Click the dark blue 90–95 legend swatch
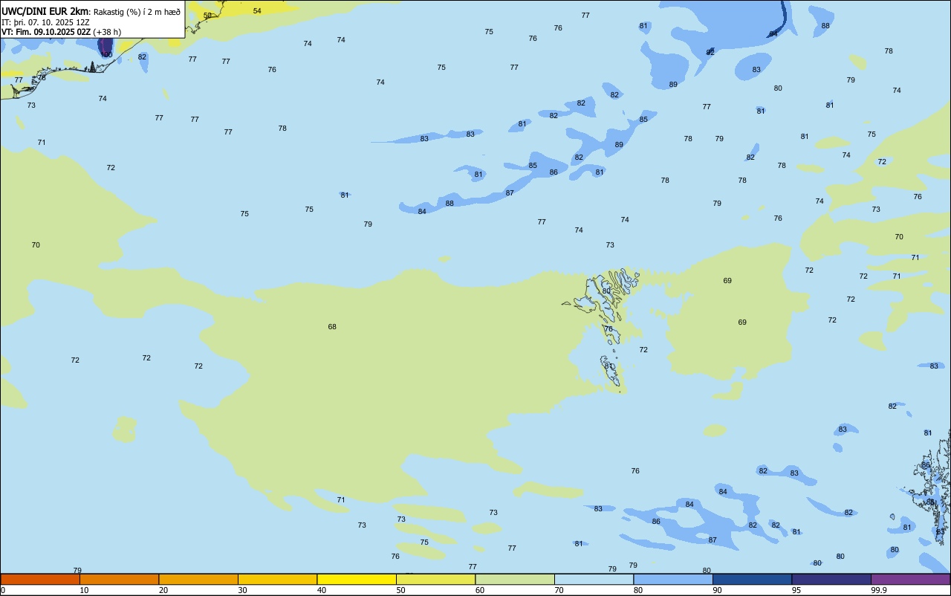 752,579
